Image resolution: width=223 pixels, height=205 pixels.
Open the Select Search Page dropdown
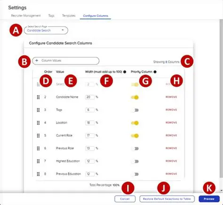coord(46,30)
